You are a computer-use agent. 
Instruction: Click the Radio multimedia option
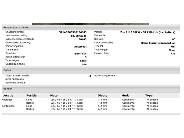pos(15,83)
